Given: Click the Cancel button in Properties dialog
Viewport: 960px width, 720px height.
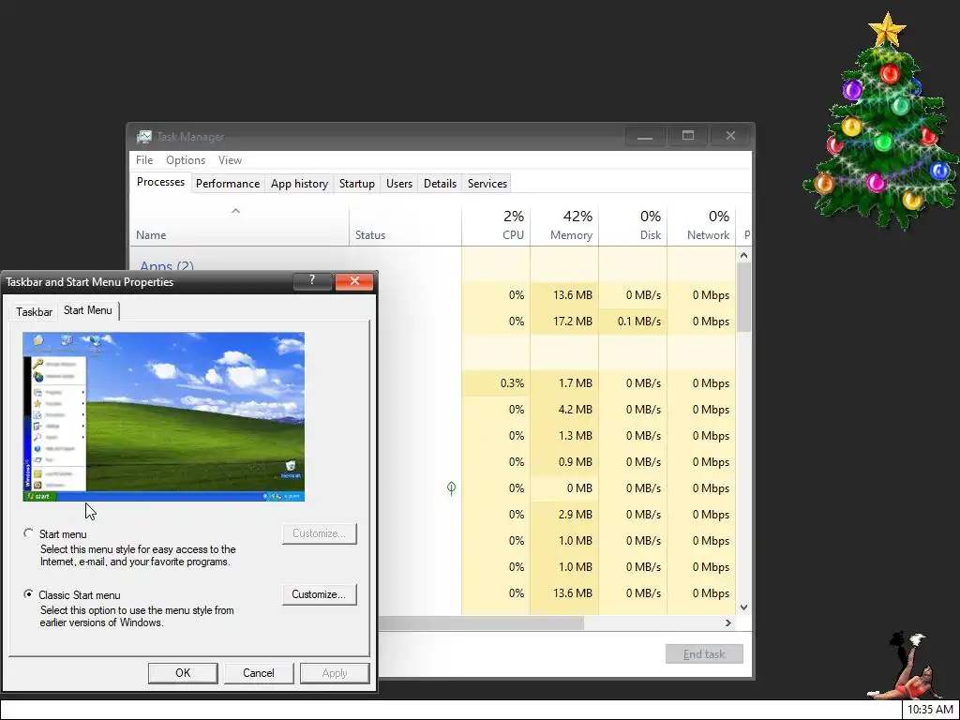Looking at the screenshot, I should (259, 673).
